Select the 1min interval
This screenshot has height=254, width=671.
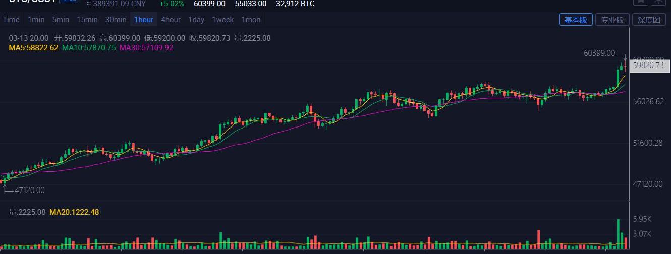coord(36,20)
